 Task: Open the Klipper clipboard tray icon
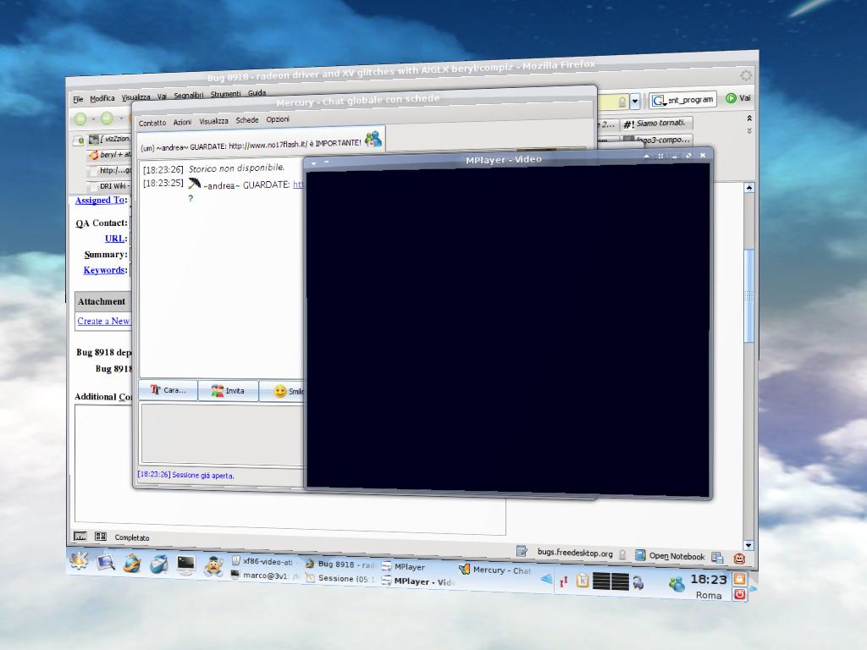click(x=583, y=581)
